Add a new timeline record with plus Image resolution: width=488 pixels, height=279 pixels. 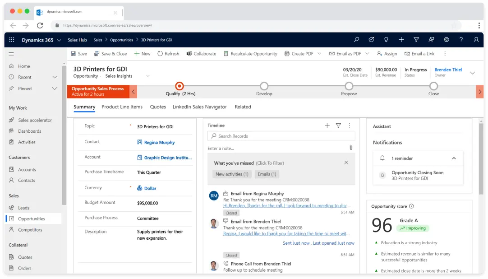click(x=327, y=126)
